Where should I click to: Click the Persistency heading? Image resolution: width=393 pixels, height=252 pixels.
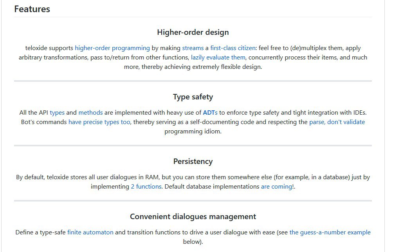(x=193, y=161)
